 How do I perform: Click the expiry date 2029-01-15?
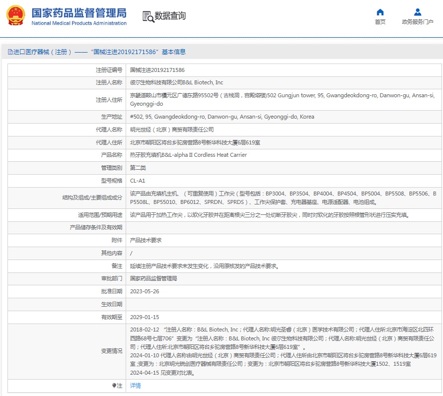click(145, 317)
